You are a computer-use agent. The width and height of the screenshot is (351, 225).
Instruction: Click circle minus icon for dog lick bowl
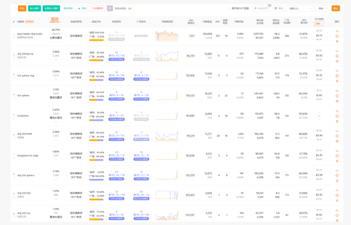(x=337, y=136)
